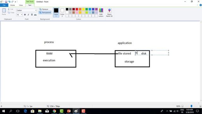Open Mail app from taskbar
Image resolution: width=202 pixels, height=114 pixels.
click(47, 111)
